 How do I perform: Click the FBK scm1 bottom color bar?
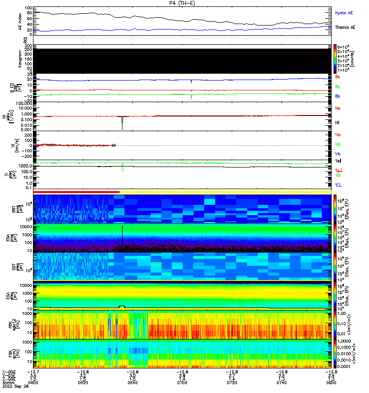[x=335, y=354]
